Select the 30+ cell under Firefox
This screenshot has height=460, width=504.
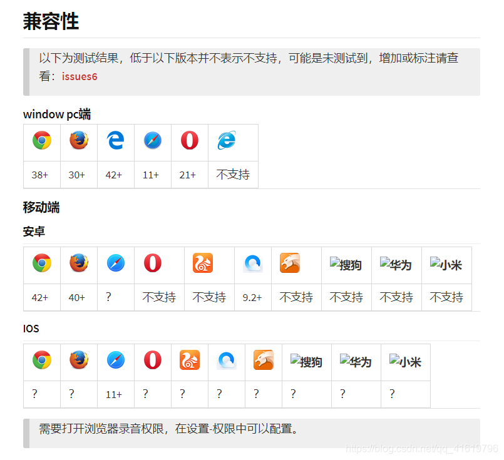[x=79, y=175]
